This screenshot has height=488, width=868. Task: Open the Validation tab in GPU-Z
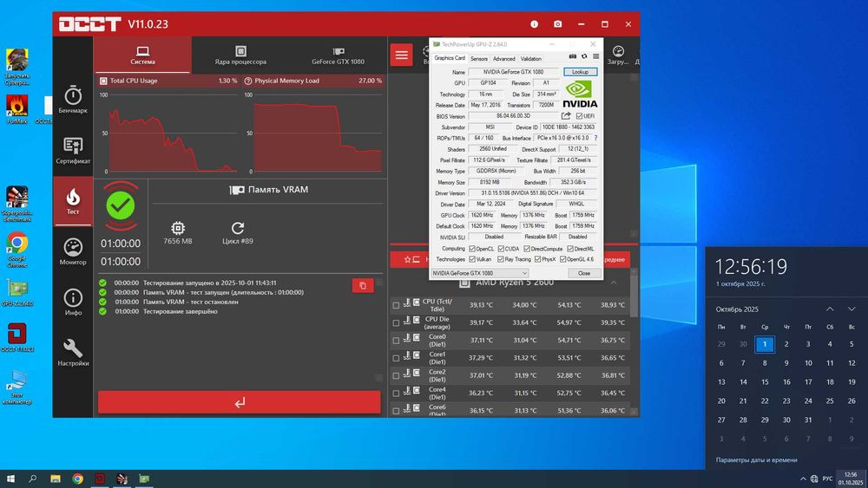click(x=531, y=59)
